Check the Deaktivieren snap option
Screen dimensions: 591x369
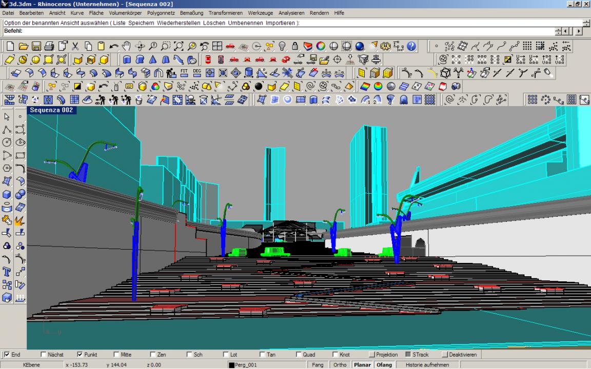[x=445, y=355]
